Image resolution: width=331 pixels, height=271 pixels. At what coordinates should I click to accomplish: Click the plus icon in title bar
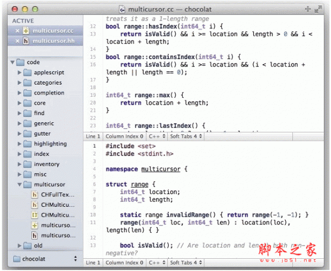[307, 9]
